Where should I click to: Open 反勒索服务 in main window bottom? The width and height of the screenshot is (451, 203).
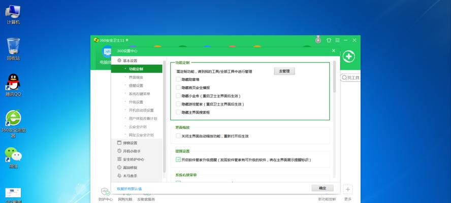click(x=146, y=199)
